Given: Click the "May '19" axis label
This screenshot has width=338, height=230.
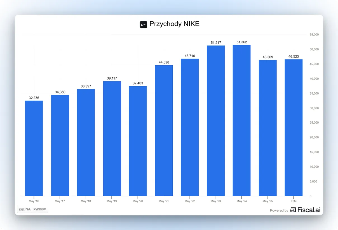Looking at the screenshot, I should pyautogui.click(x=112, y=201).
